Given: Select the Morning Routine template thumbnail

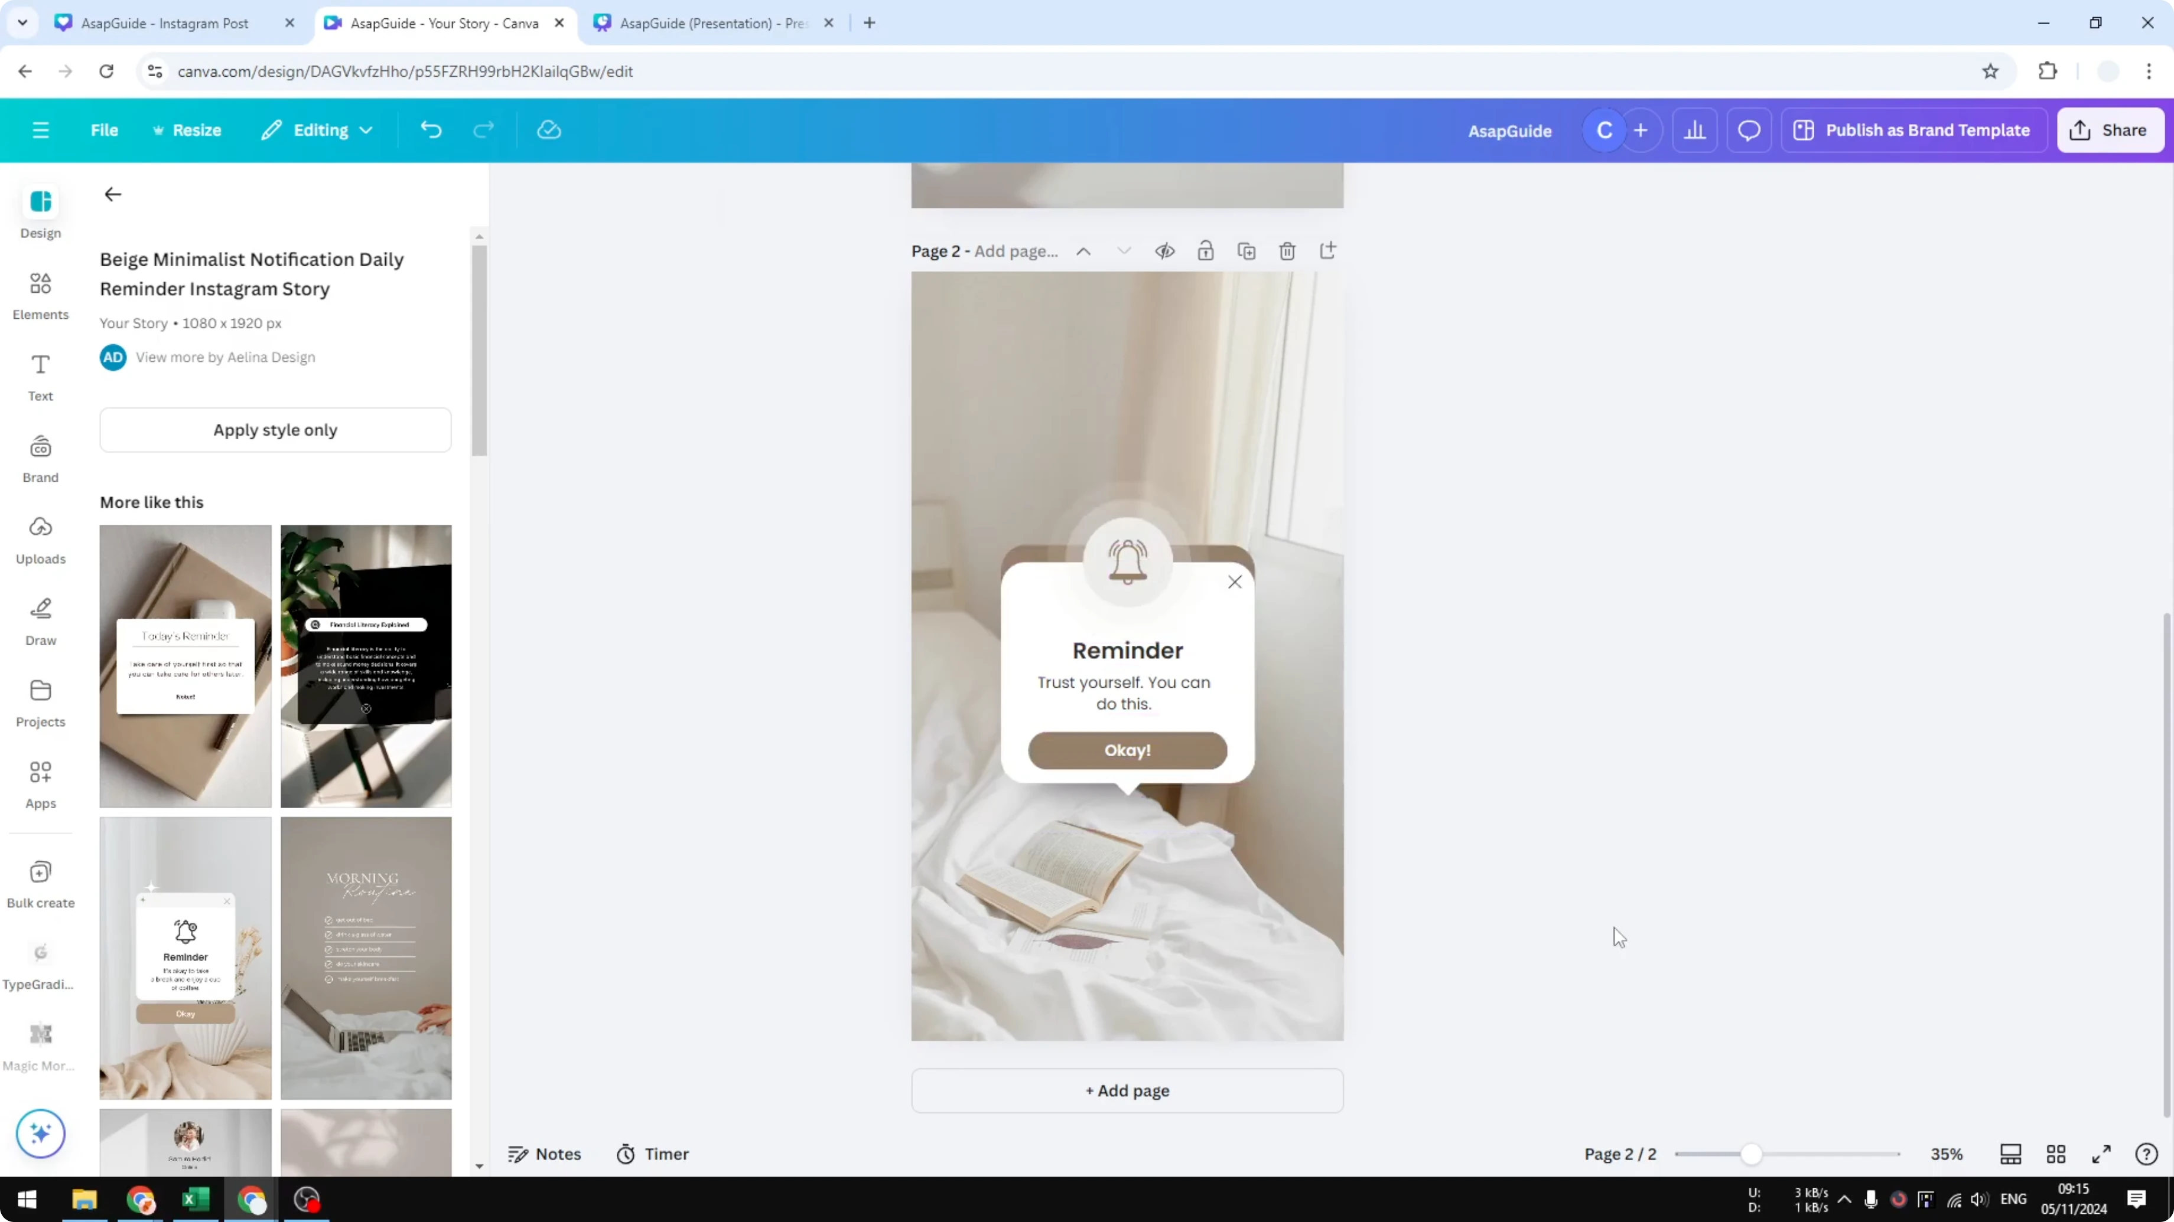Looking at the screenshot, I should pos(366,958).
